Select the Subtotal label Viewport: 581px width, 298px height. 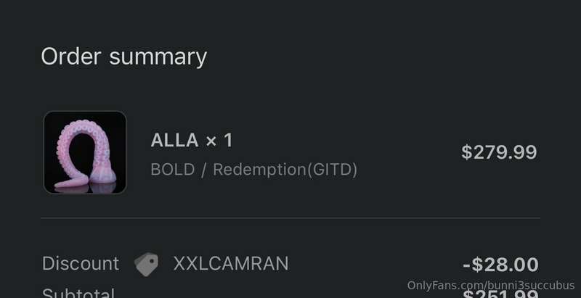(x=78, y=294)
